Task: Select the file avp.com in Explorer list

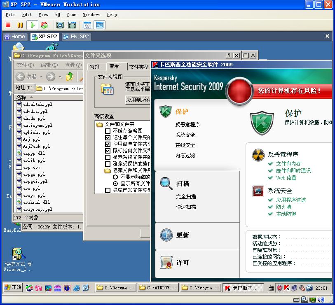Action: coord(32,168)
